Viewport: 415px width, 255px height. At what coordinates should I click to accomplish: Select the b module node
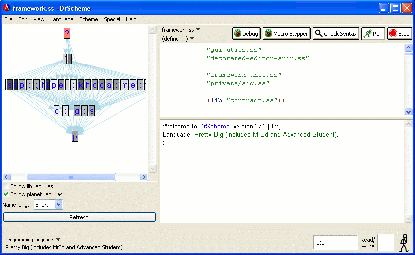[65, 111]
